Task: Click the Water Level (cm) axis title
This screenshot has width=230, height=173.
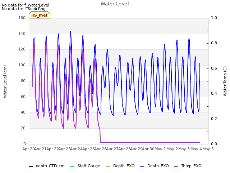Action: [5, 82]
